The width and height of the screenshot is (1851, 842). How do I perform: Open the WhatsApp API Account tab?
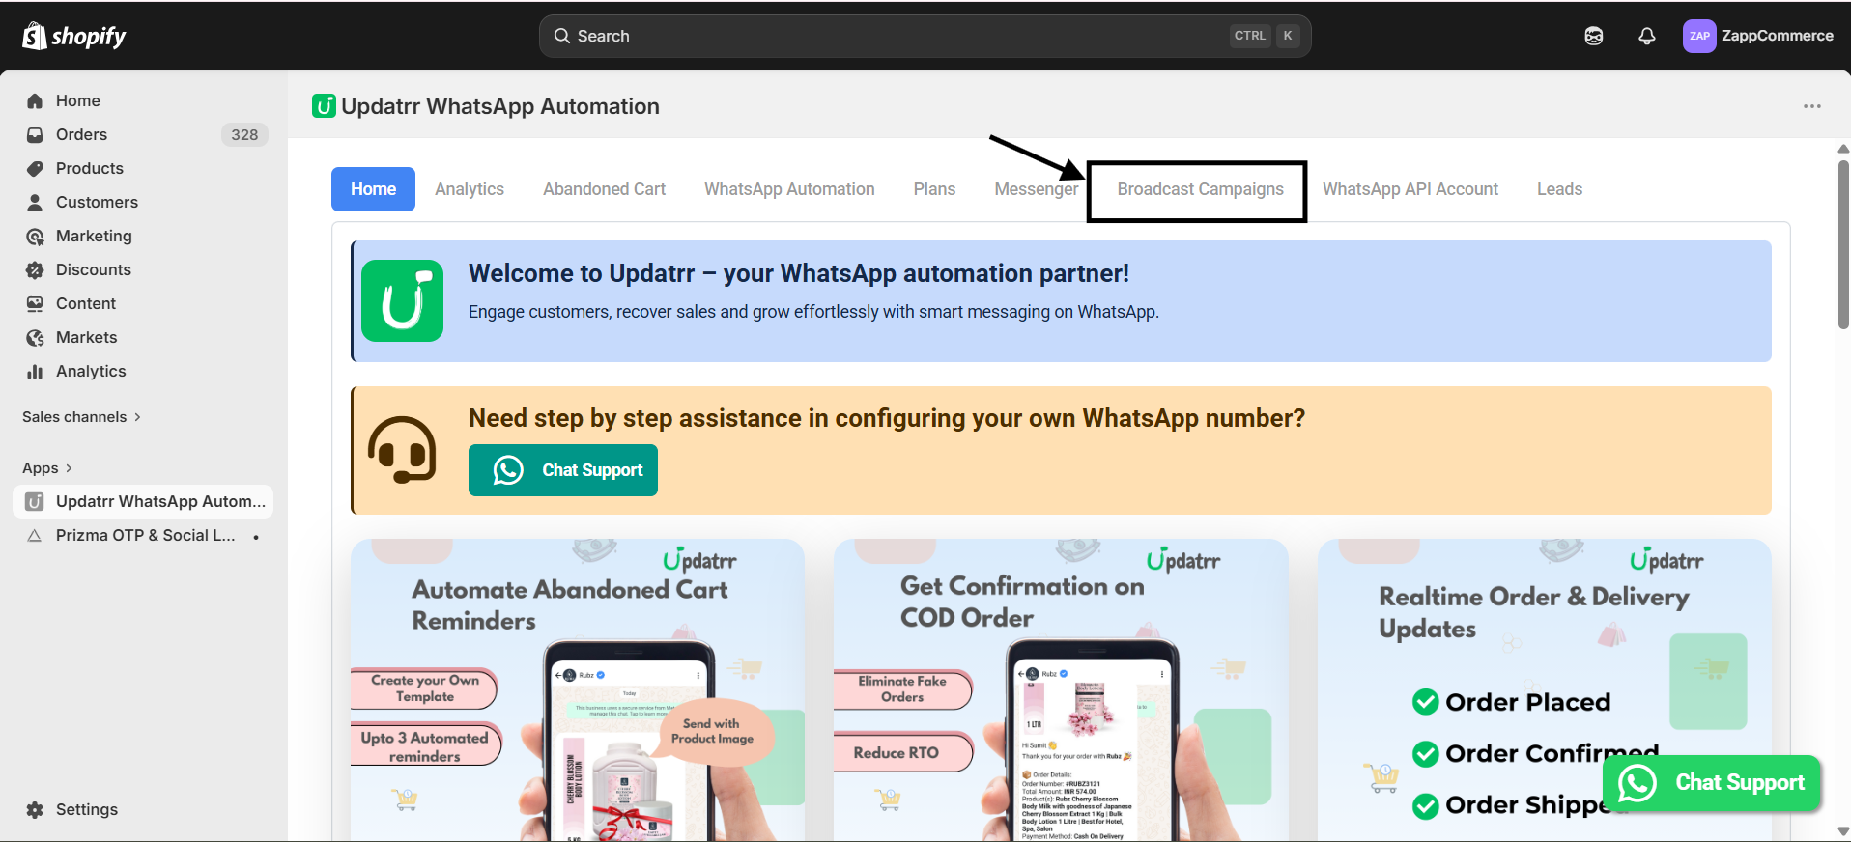(1410, 189)
